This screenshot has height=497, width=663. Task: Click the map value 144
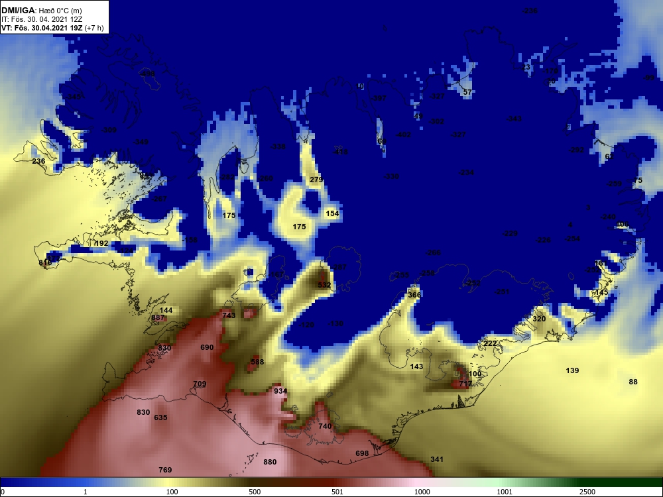tap(166, 310)
